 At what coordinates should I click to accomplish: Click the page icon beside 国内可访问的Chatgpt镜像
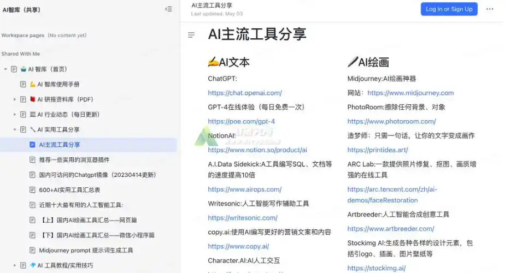point(32,175)
